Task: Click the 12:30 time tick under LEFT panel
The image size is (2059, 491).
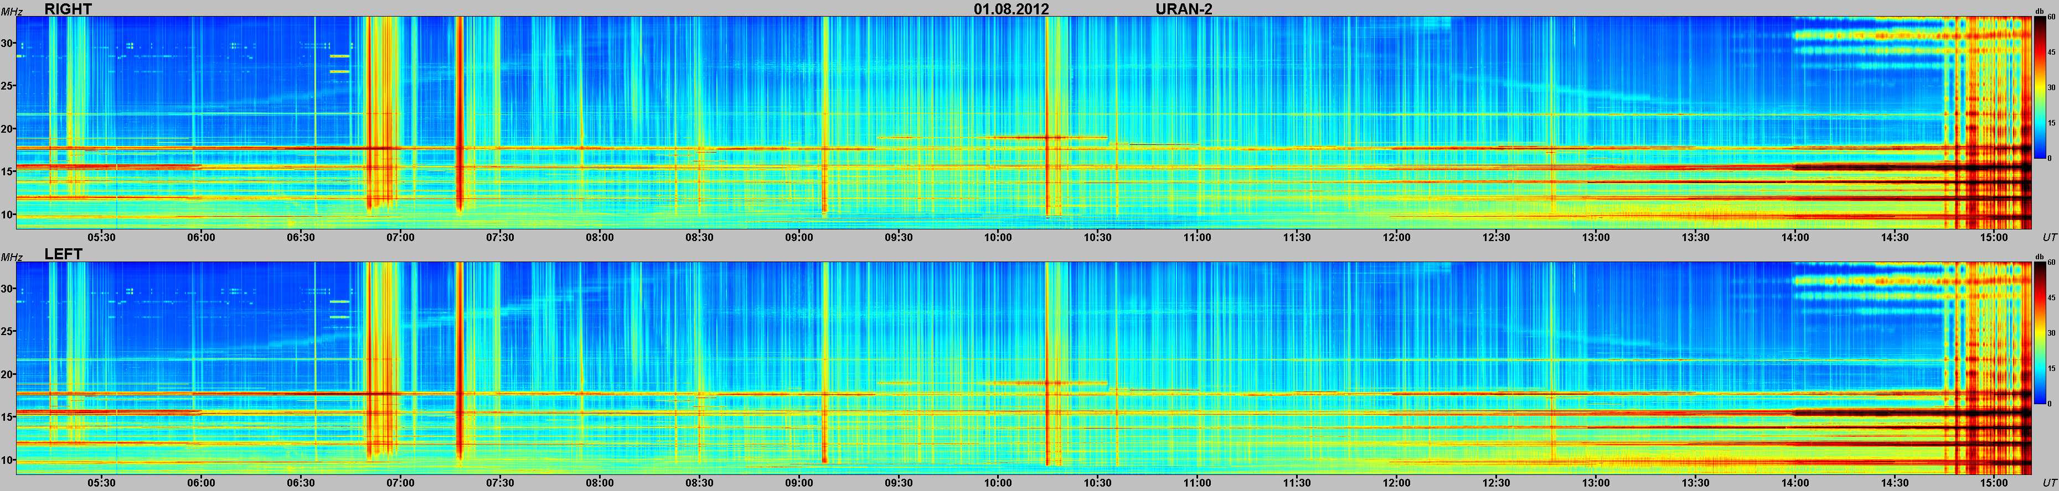Action: click(1496, 483)
